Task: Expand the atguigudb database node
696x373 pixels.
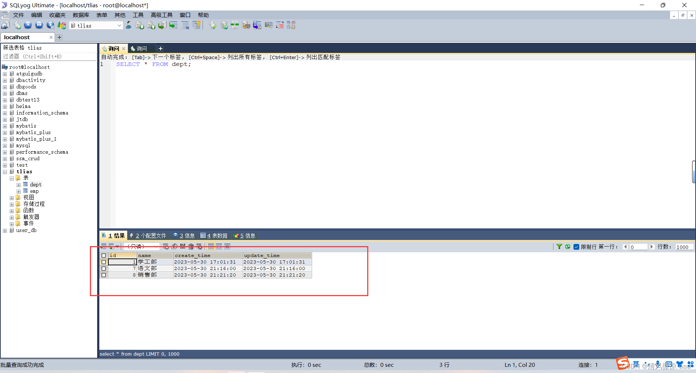Action: click(5, 74)
